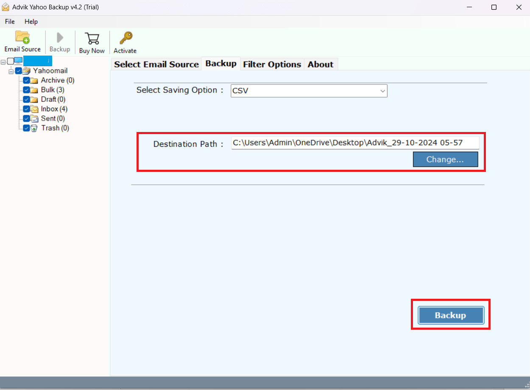Viewport: 530px width, 390px height.
Task: Select the Sent (0) folder label
Action: point(53,118)
